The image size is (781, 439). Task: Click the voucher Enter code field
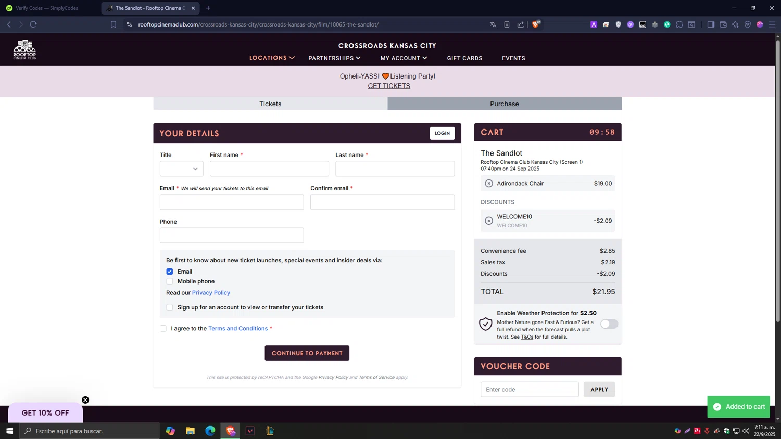(x=530, y=389)
